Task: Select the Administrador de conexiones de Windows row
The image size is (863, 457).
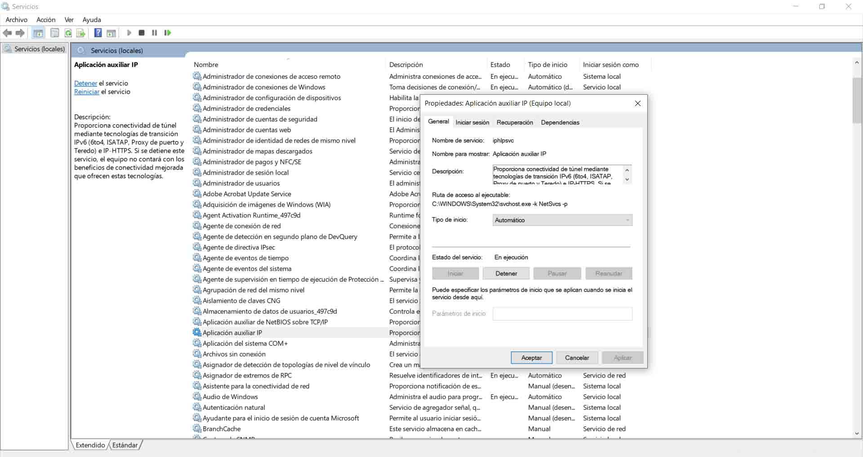Action: click(264, 87)
